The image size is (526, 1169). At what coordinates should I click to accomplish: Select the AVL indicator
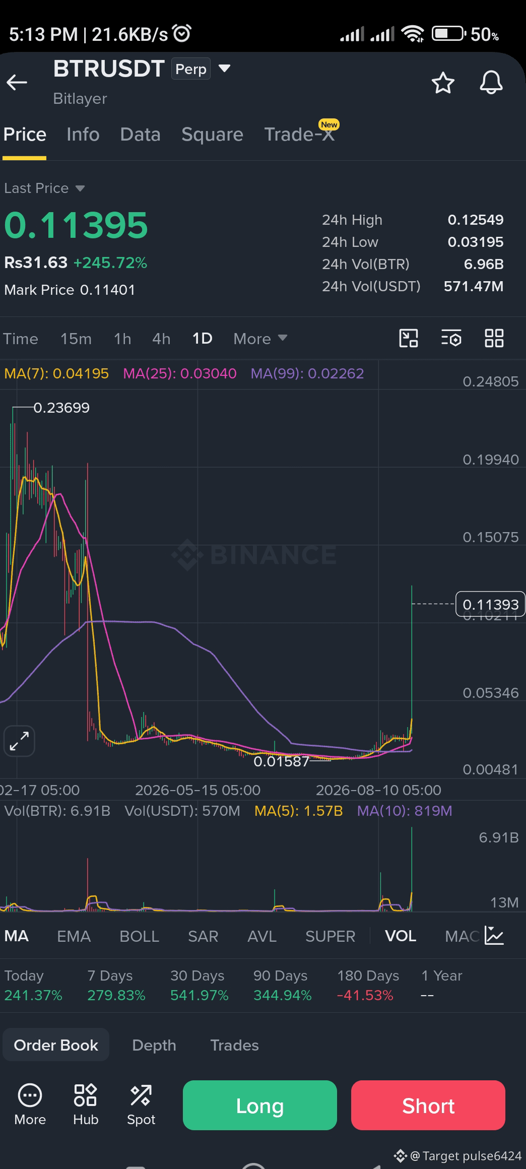point(262,936)
